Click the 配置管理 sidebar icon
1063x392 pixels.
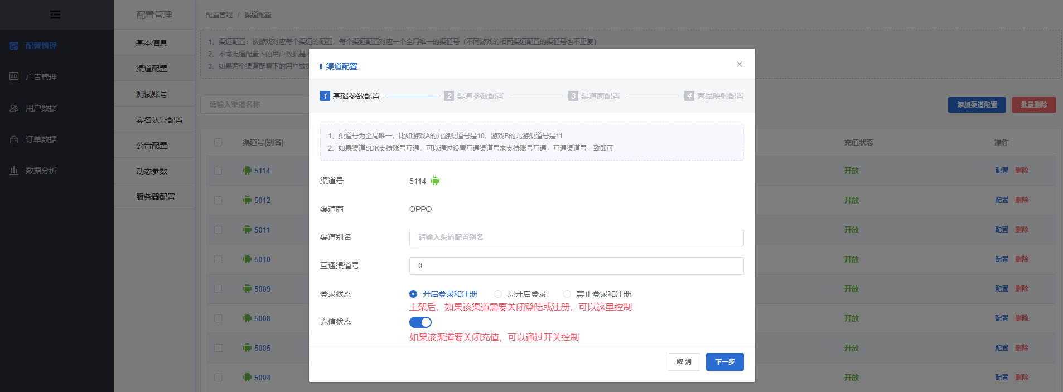tap(14, 46)
